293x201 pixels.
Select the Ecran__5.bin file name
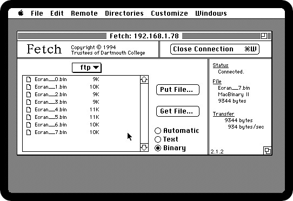point(51,117)
